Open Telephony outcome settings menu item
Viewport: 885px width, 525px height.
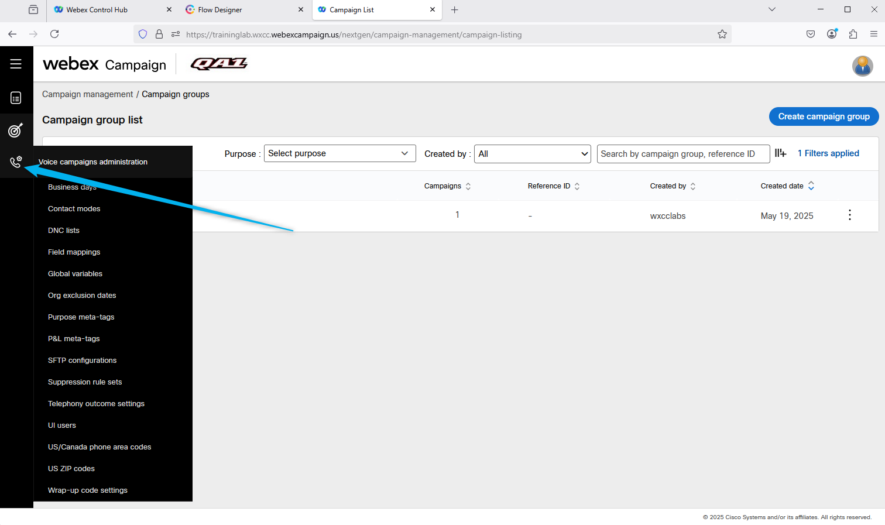coord(96,404)
